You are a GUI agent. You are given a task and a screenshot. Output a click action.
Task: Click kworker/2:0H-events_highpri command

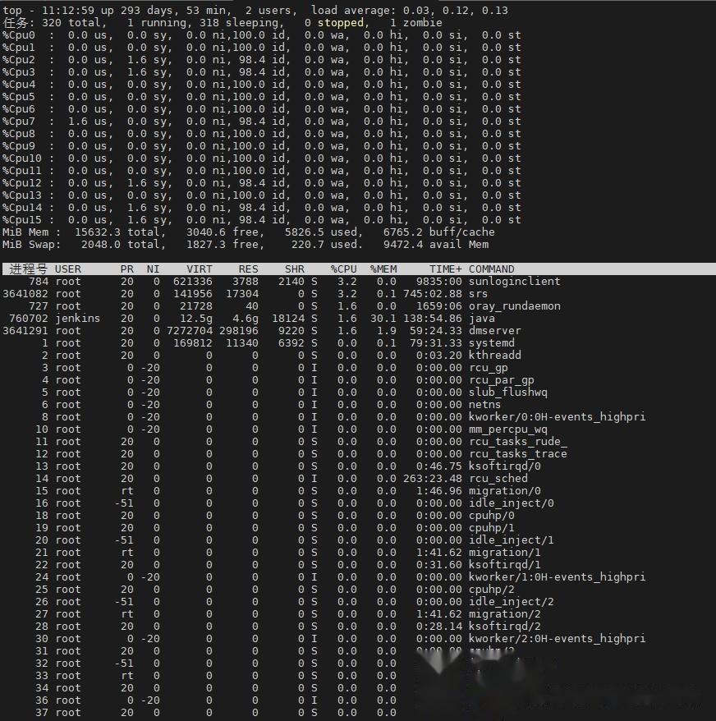[x=557, y=639]
